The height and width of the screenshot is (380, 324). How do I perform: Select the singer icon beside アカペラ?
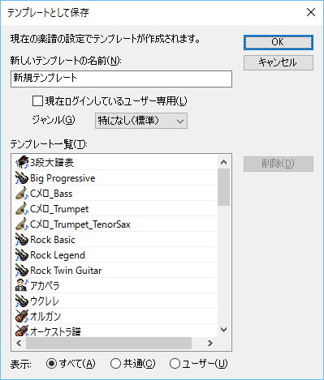coord(22,285)
